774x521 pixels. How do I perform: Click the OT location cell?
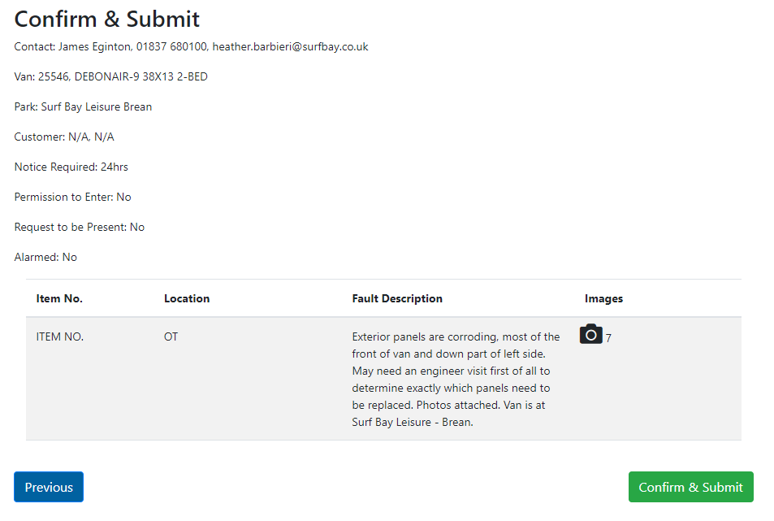click(x=171, y=336)
